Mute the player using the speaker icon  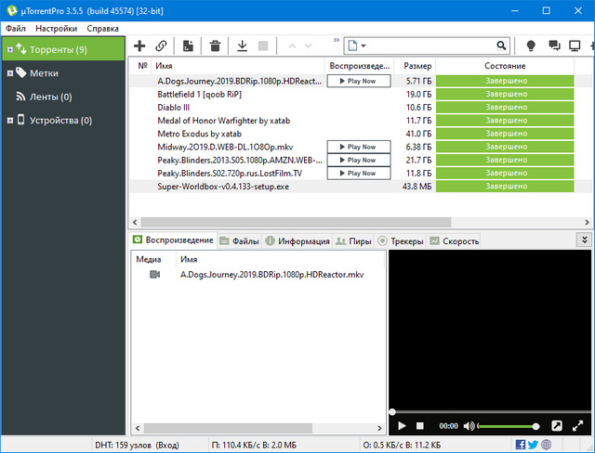pyautogui.click(x=469, y=426)
